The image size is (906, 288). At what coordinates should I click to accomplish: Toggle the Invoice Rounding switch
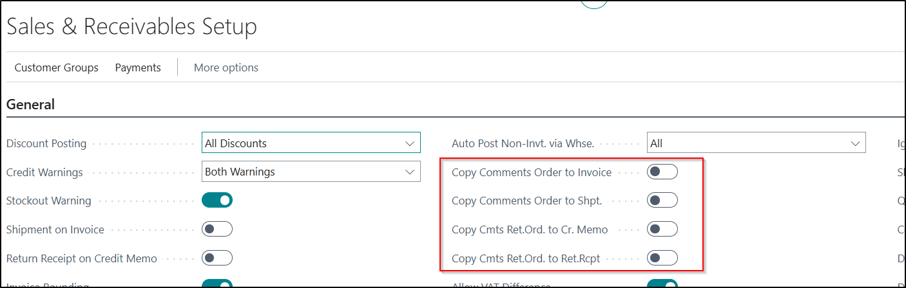[217, 283]
